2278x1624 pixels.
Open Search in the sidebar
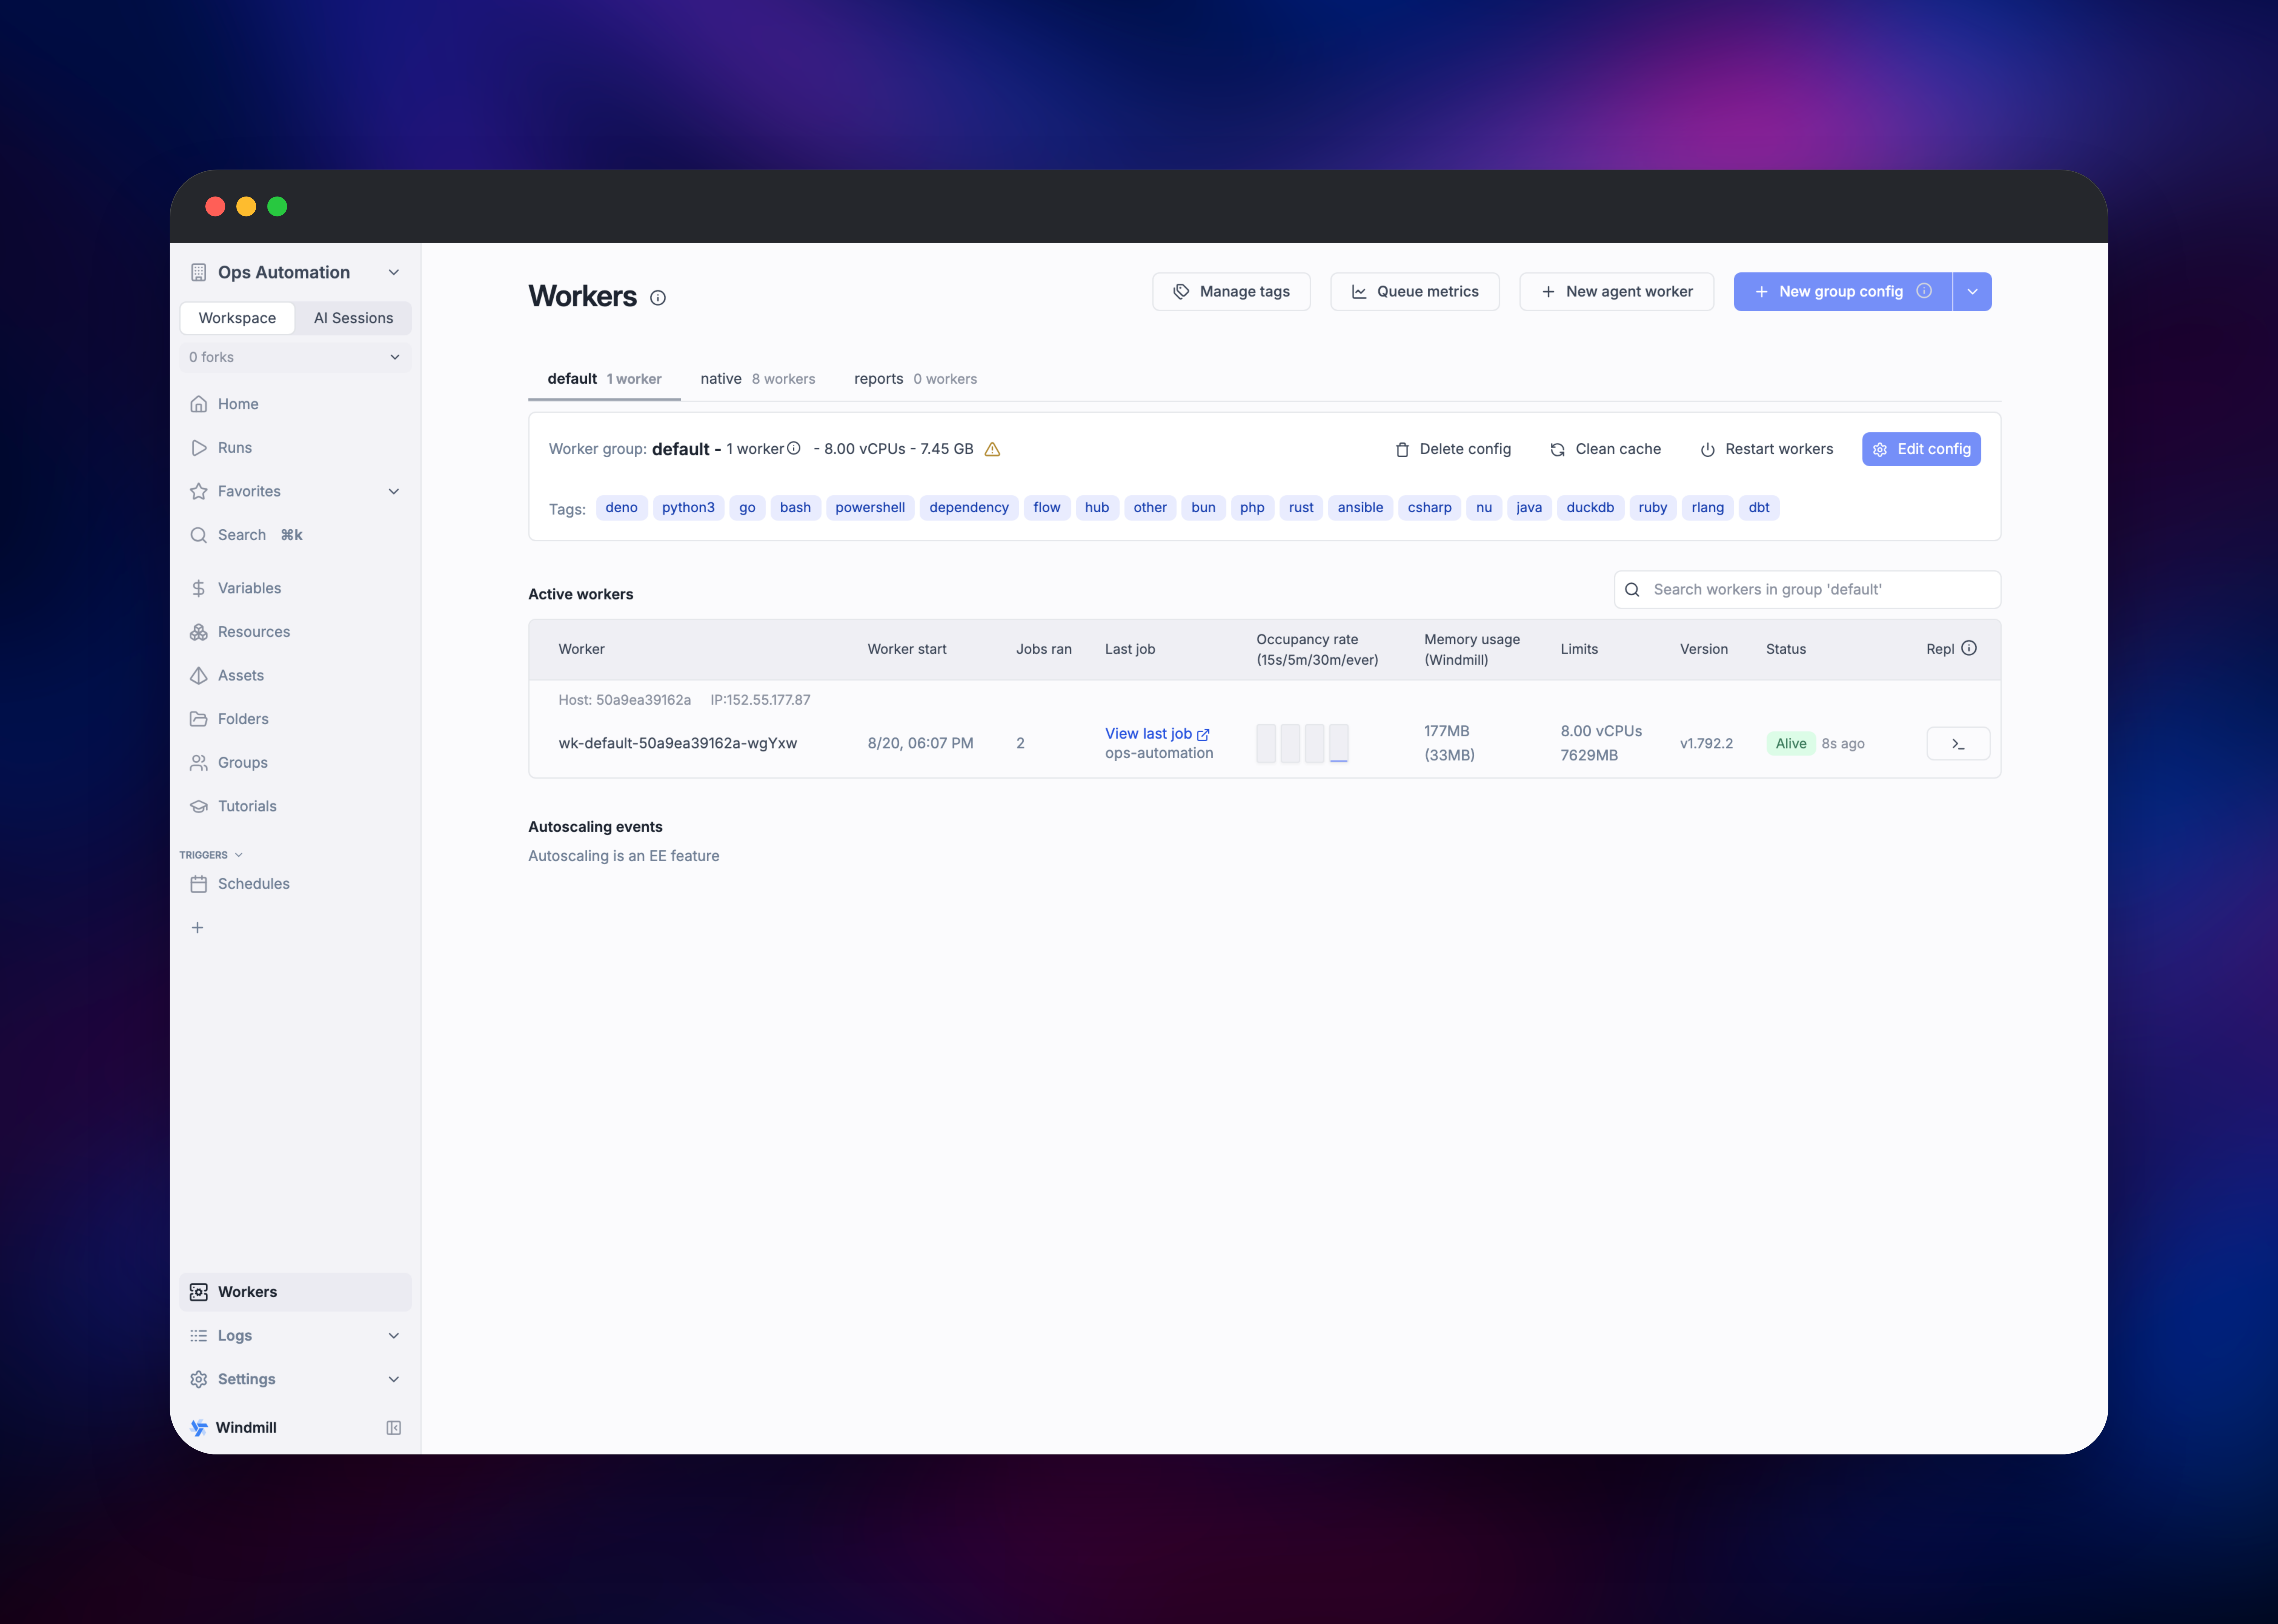point(295,535)
